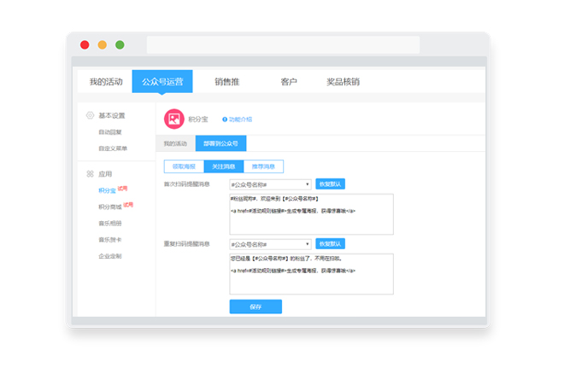The image size is (564, 367).
Task: Open 自动回复 in the sidebar
Action: click(110, 132)
